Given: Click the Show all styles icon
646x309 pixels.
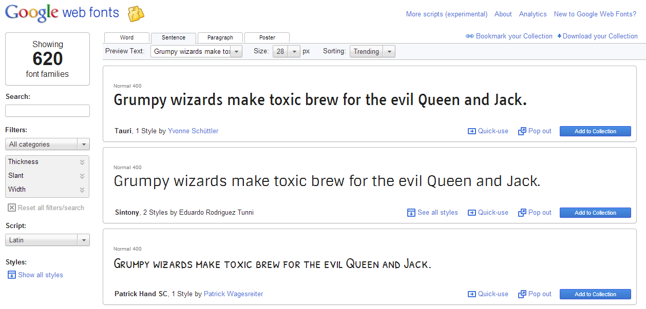Looking at the screenshot, I should point(12,275).
